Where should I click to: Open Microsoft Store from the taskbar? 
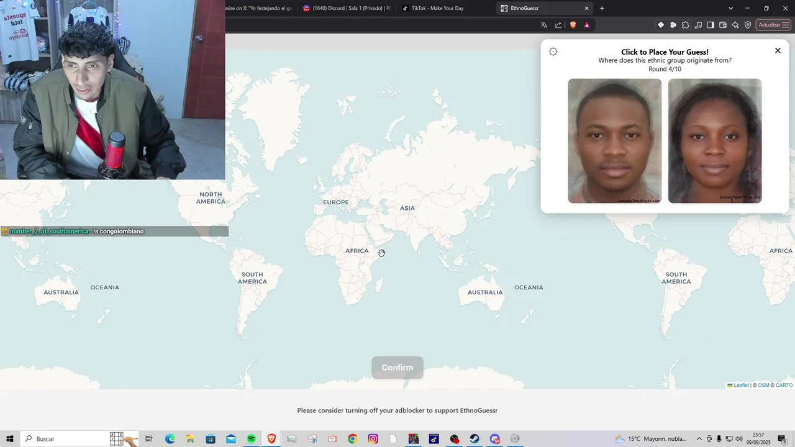tap(211, 439)
